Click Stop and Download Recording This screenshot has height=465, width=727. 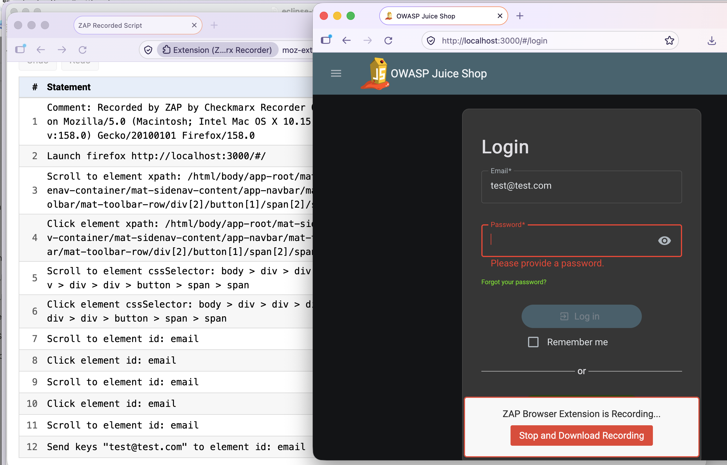coord(581,435)
